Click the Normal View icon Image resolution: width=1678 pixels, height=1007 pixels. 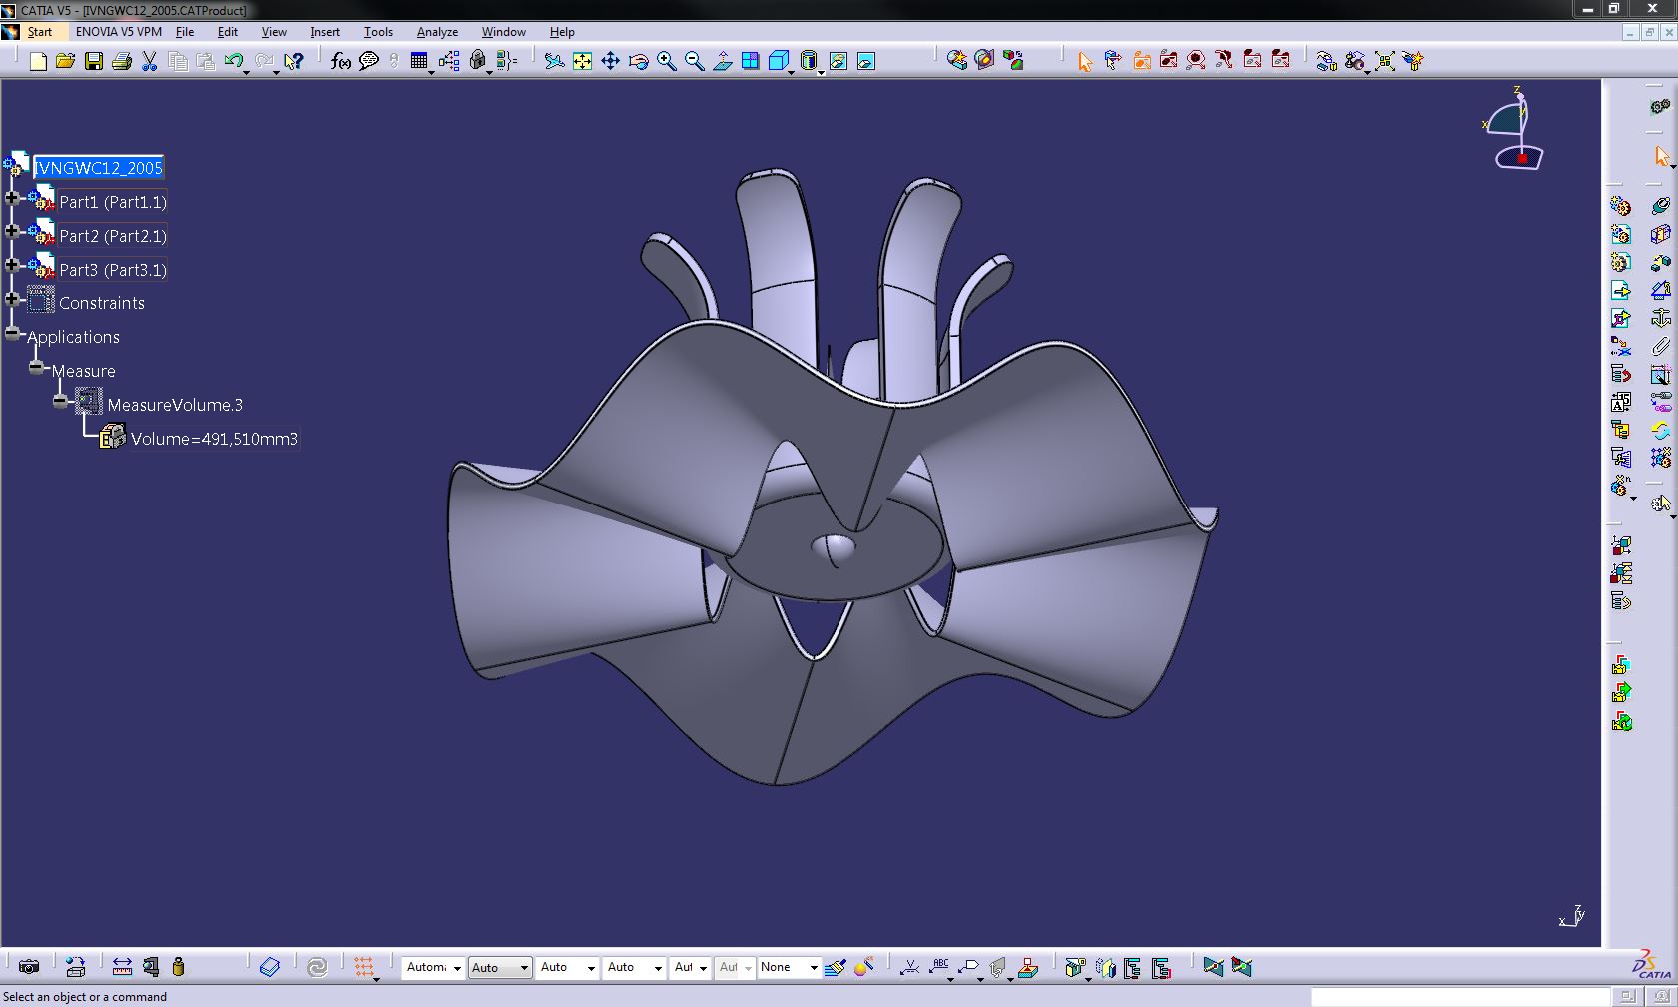[722, 62]
